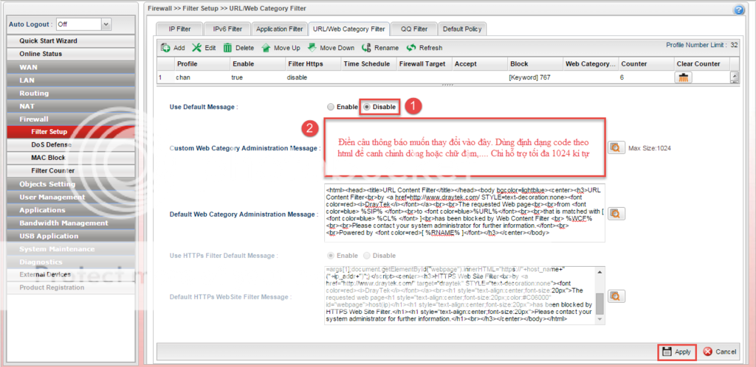Switch to the IP Filter tab
Image resolution: width=756 pixels, height=367 pixels.
[x=179, y=29]
